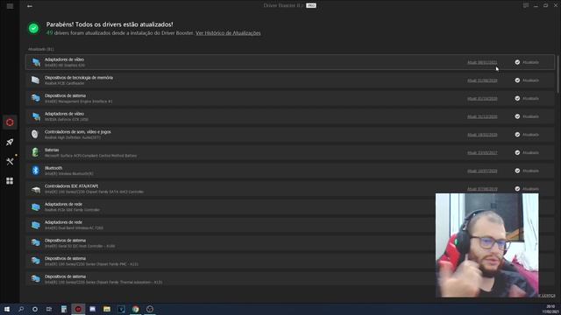Click the NVIDIA GeForce video adapter icon

click(x=35, y=116)
